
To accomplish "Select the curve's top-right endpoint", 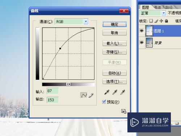I will tap(93, 28).
